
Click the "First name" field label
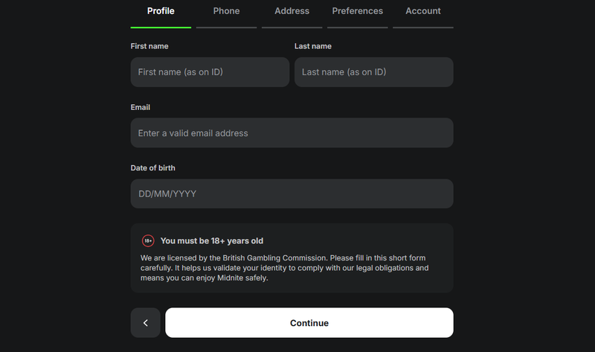[149, 46]
